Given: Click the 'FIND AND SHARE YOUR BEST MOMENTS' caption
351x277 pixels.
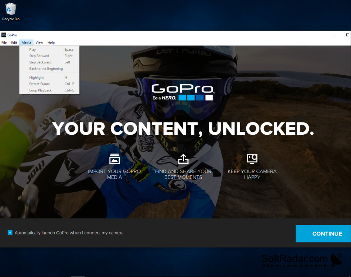Looking at the screenshot, I should pyautogui.click(x=183, y=174).
